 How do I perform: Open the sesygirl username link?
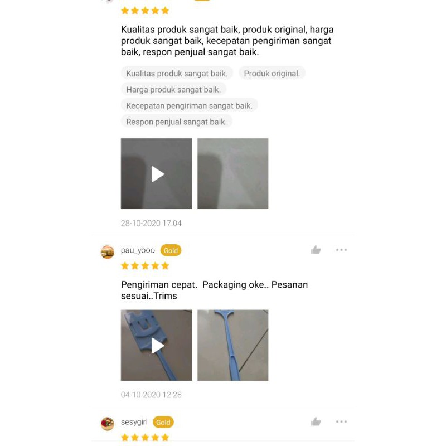pos(134,422)
